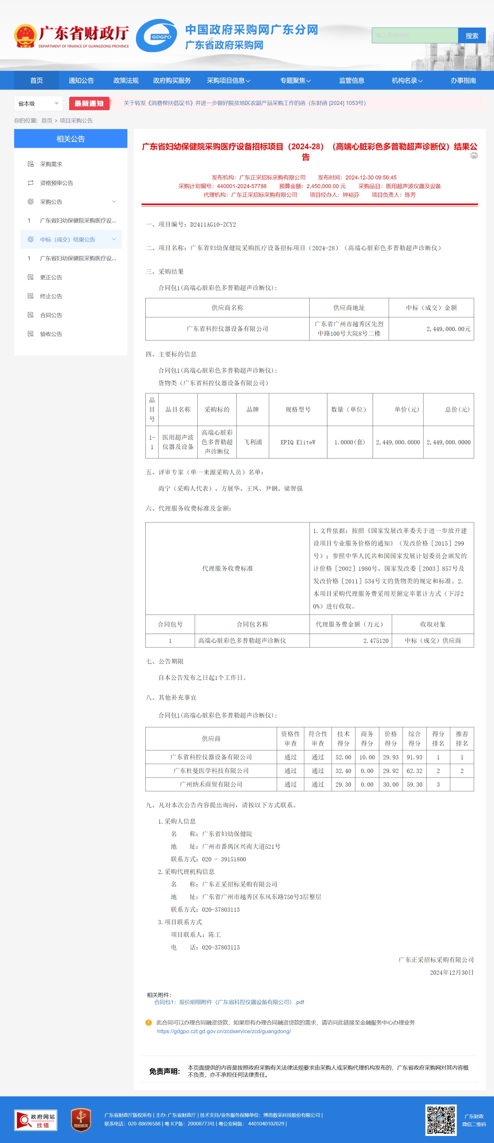
Task: Open the 报价明细附件 PDF attachment
Action: pyautogui.click(x=229, y=1002)
